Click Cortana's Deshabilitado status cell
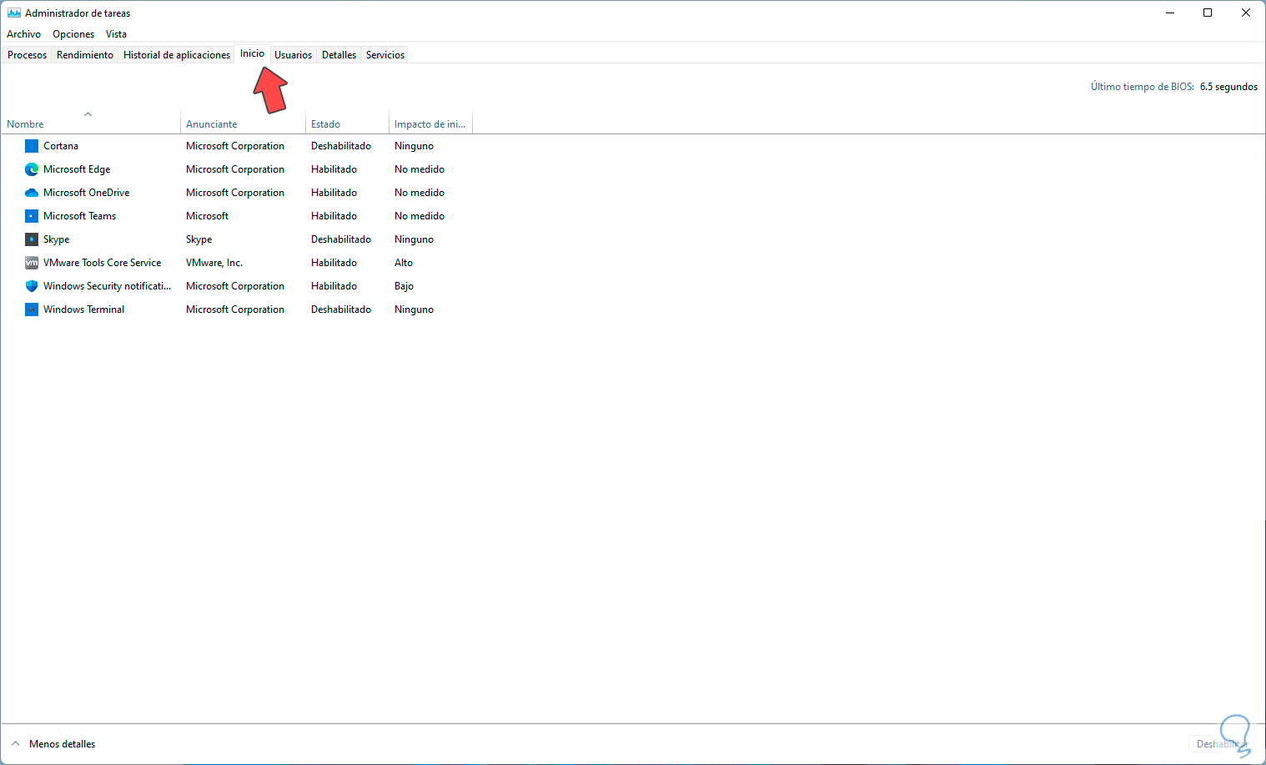 pyautogui.click(x=341, y=146)
